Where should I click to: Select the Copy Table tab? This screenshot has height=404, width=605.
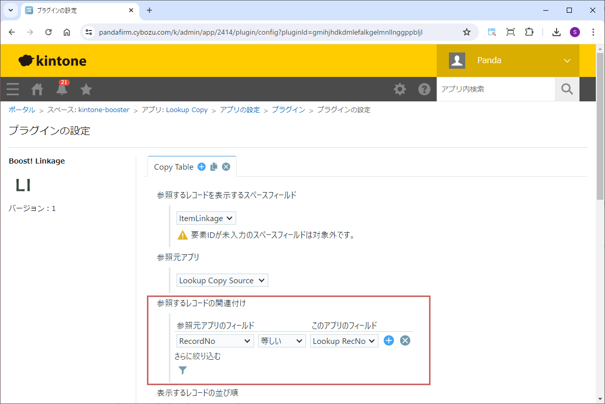(x=173, y=167)
